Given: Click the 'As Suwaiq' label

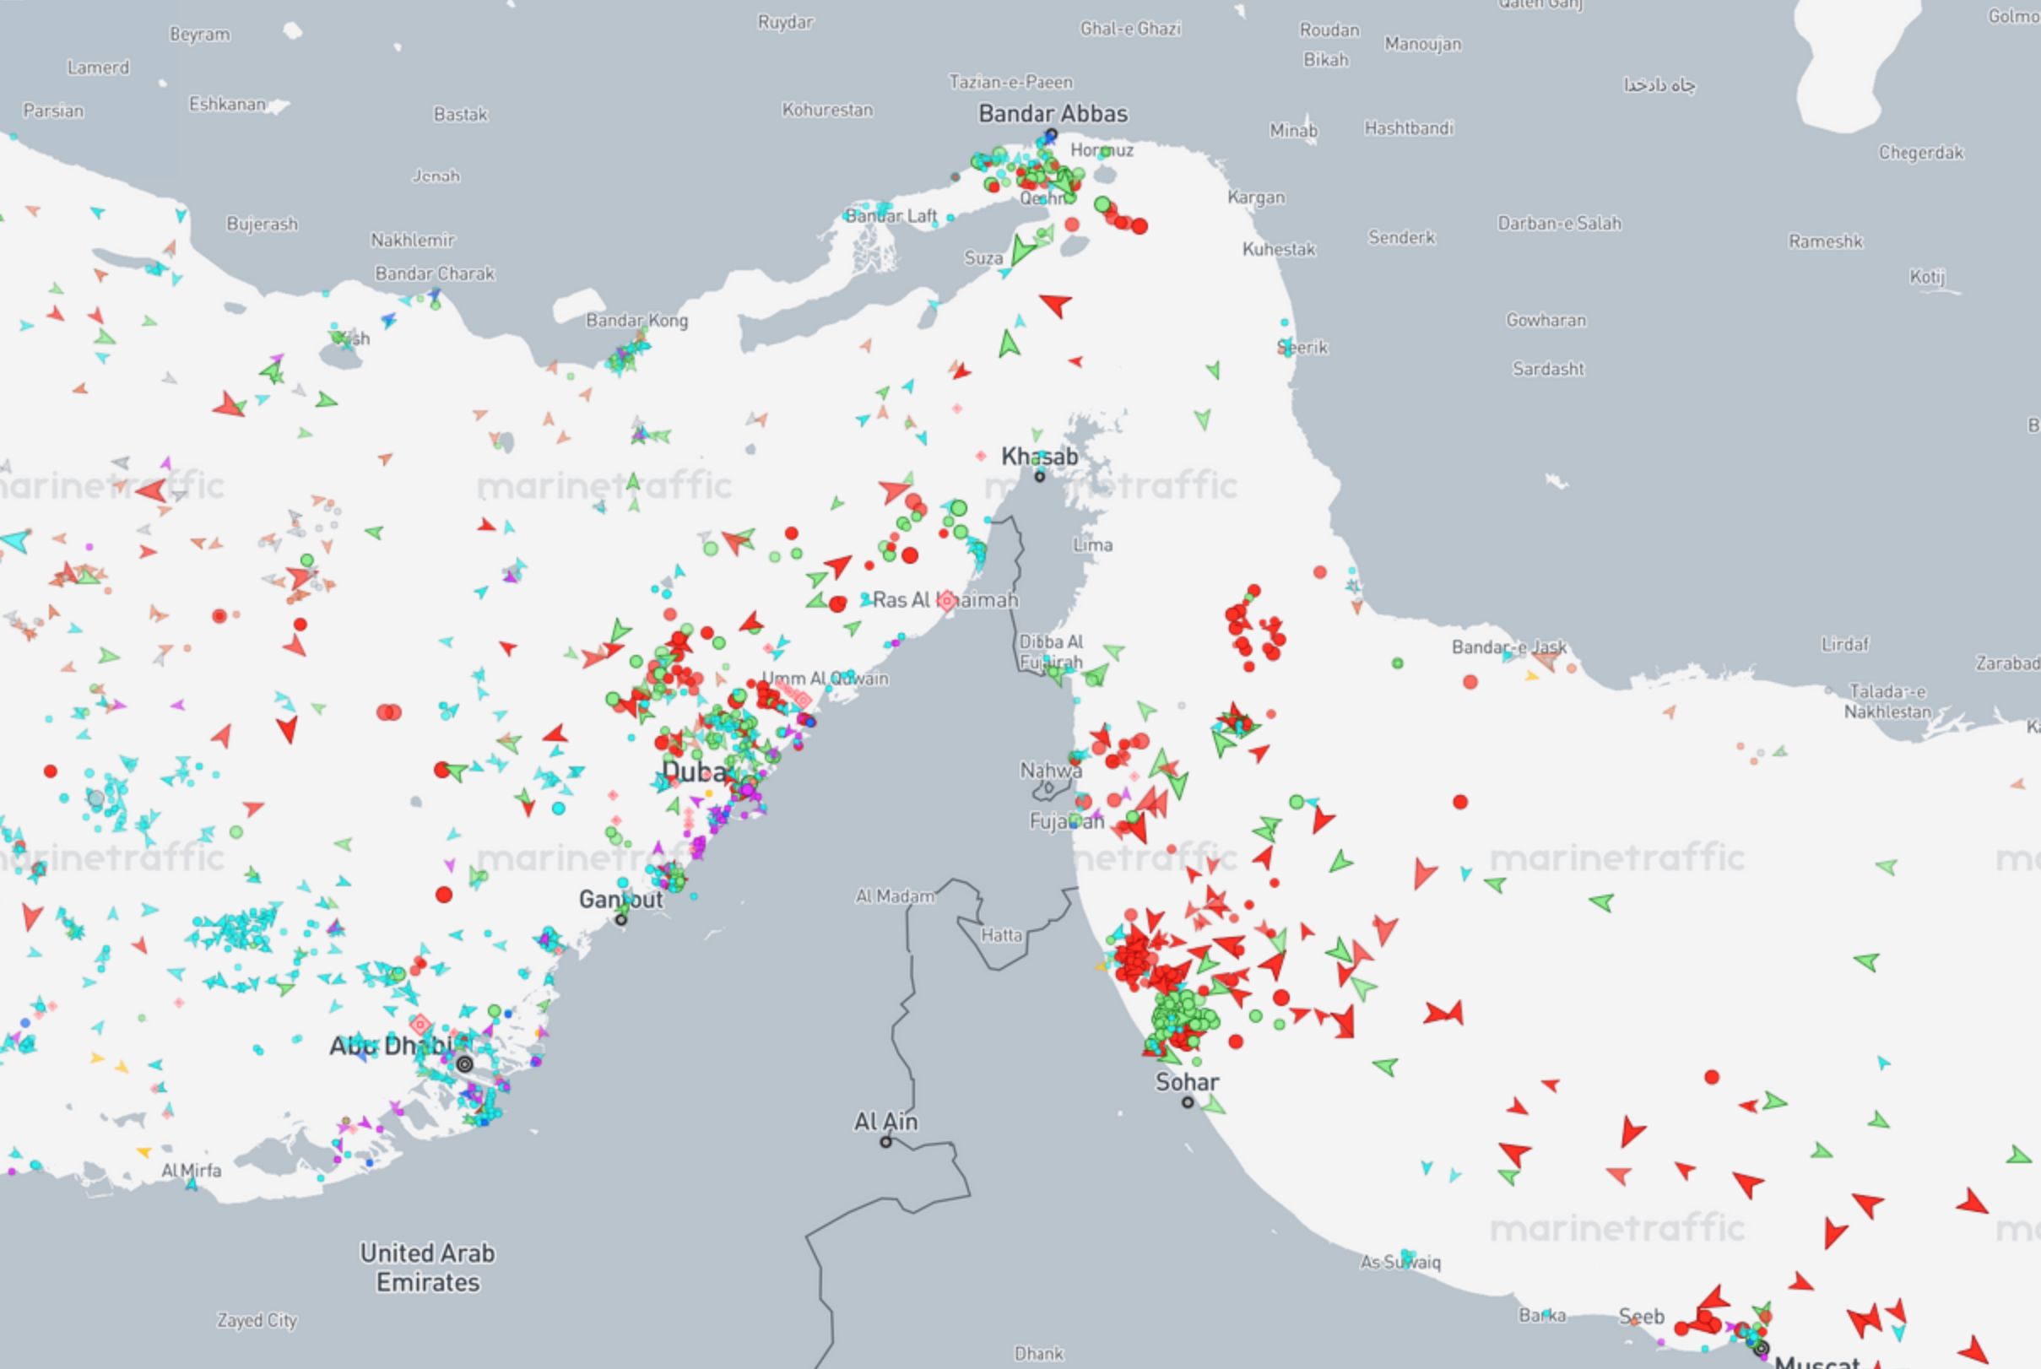Looking at the screenshot, I should (x=1401, y=1262).
